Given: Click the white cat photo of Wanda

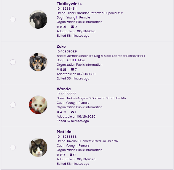Looking at the screenshot, I should pos(38,105).
